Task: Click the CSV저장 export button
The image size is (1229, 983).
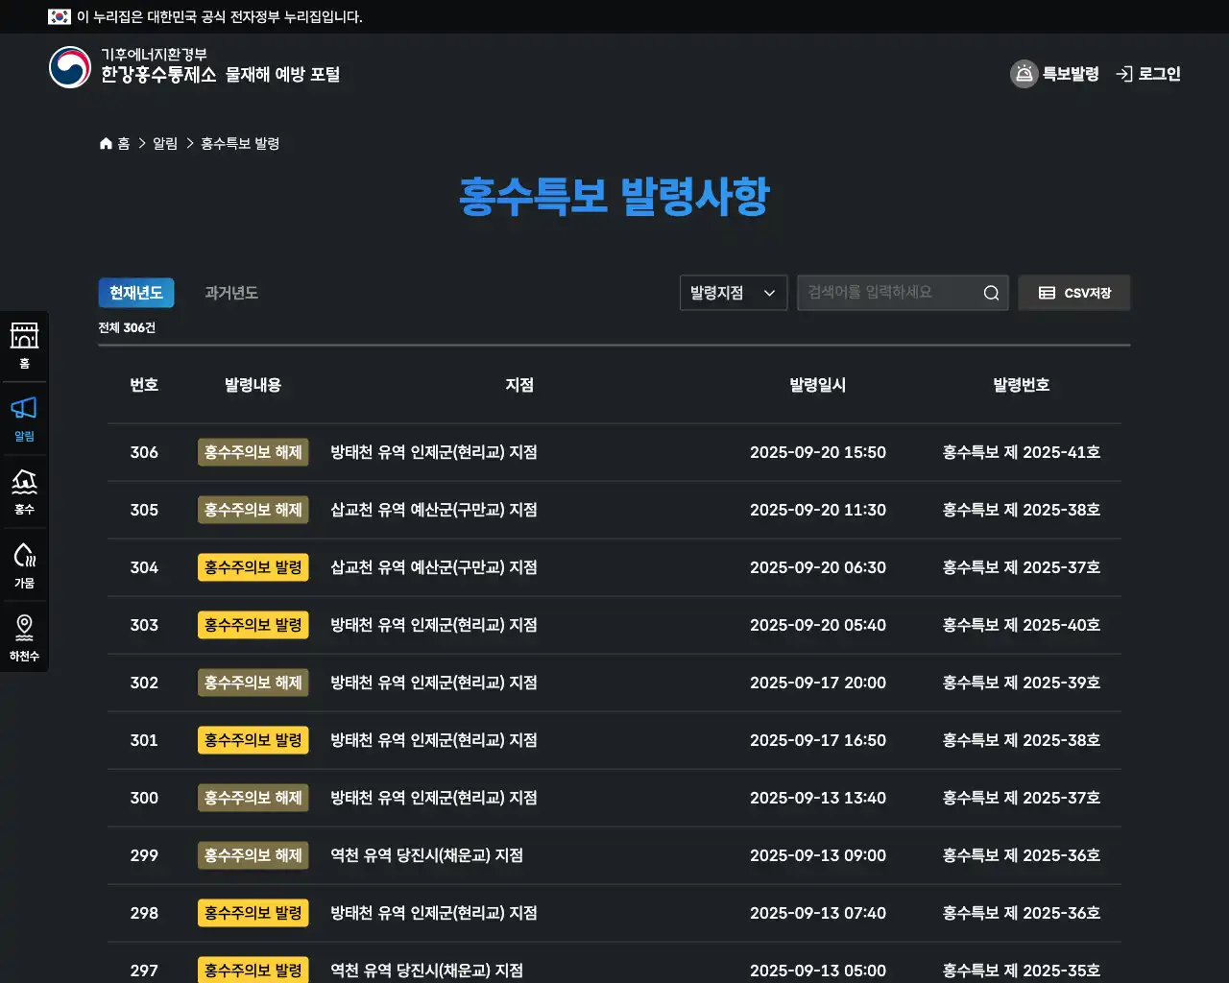Action: tap(1073, 293)
